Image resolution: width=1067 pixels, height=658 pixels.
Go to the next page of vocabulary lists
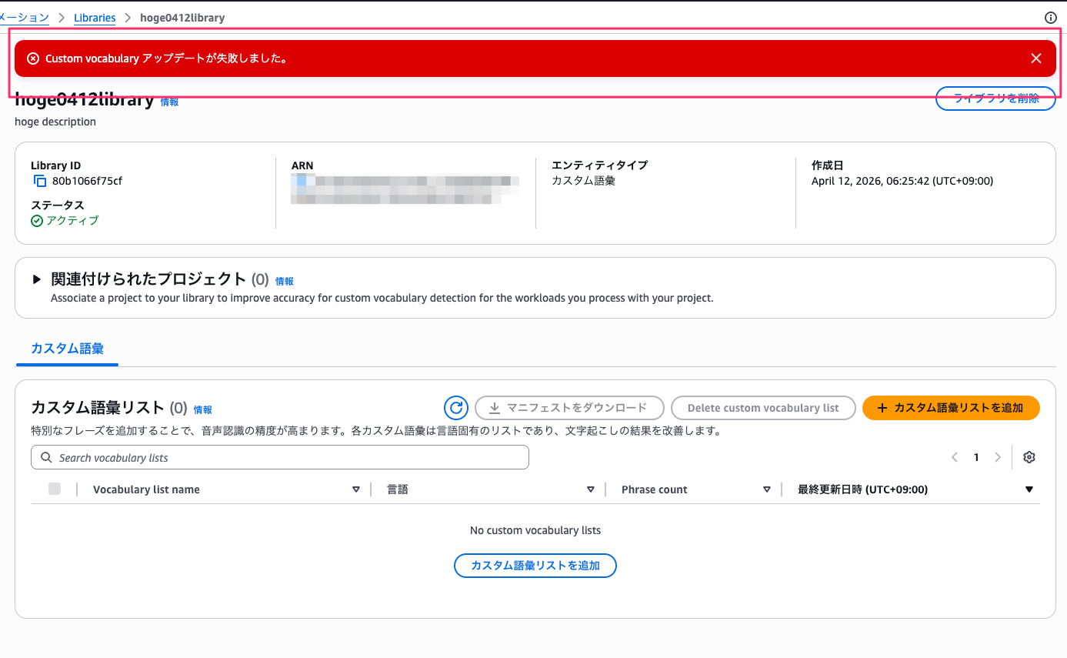point(998,456)
